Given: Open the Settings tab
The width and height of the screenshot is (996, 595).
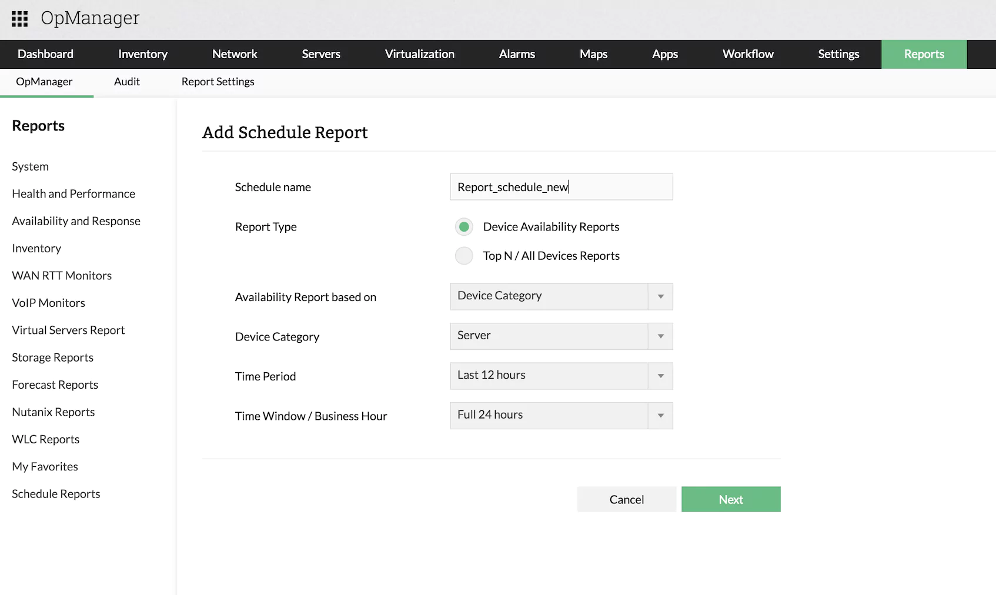Looking at the screenshot, I should [x=838, y=54].
